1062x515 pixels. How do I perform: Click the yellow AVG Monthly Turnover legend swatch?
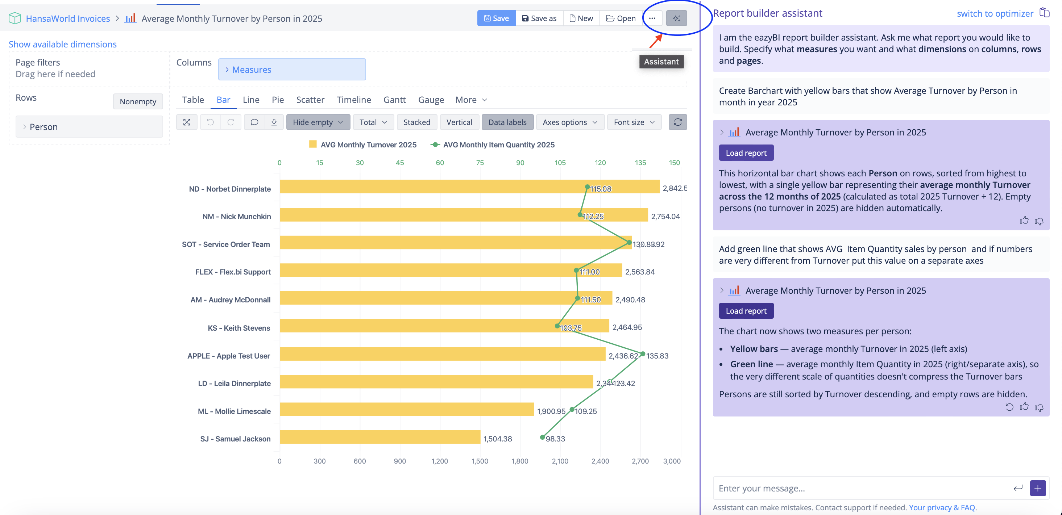(x=312, y=144)
